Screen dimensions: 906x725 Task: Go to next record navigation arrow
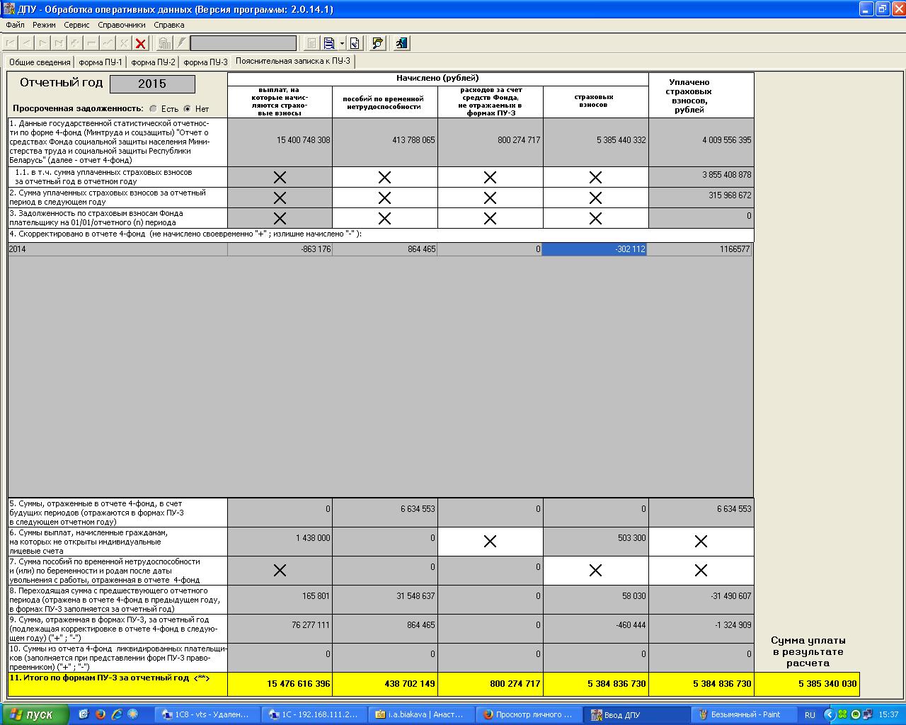coord(42,43)
